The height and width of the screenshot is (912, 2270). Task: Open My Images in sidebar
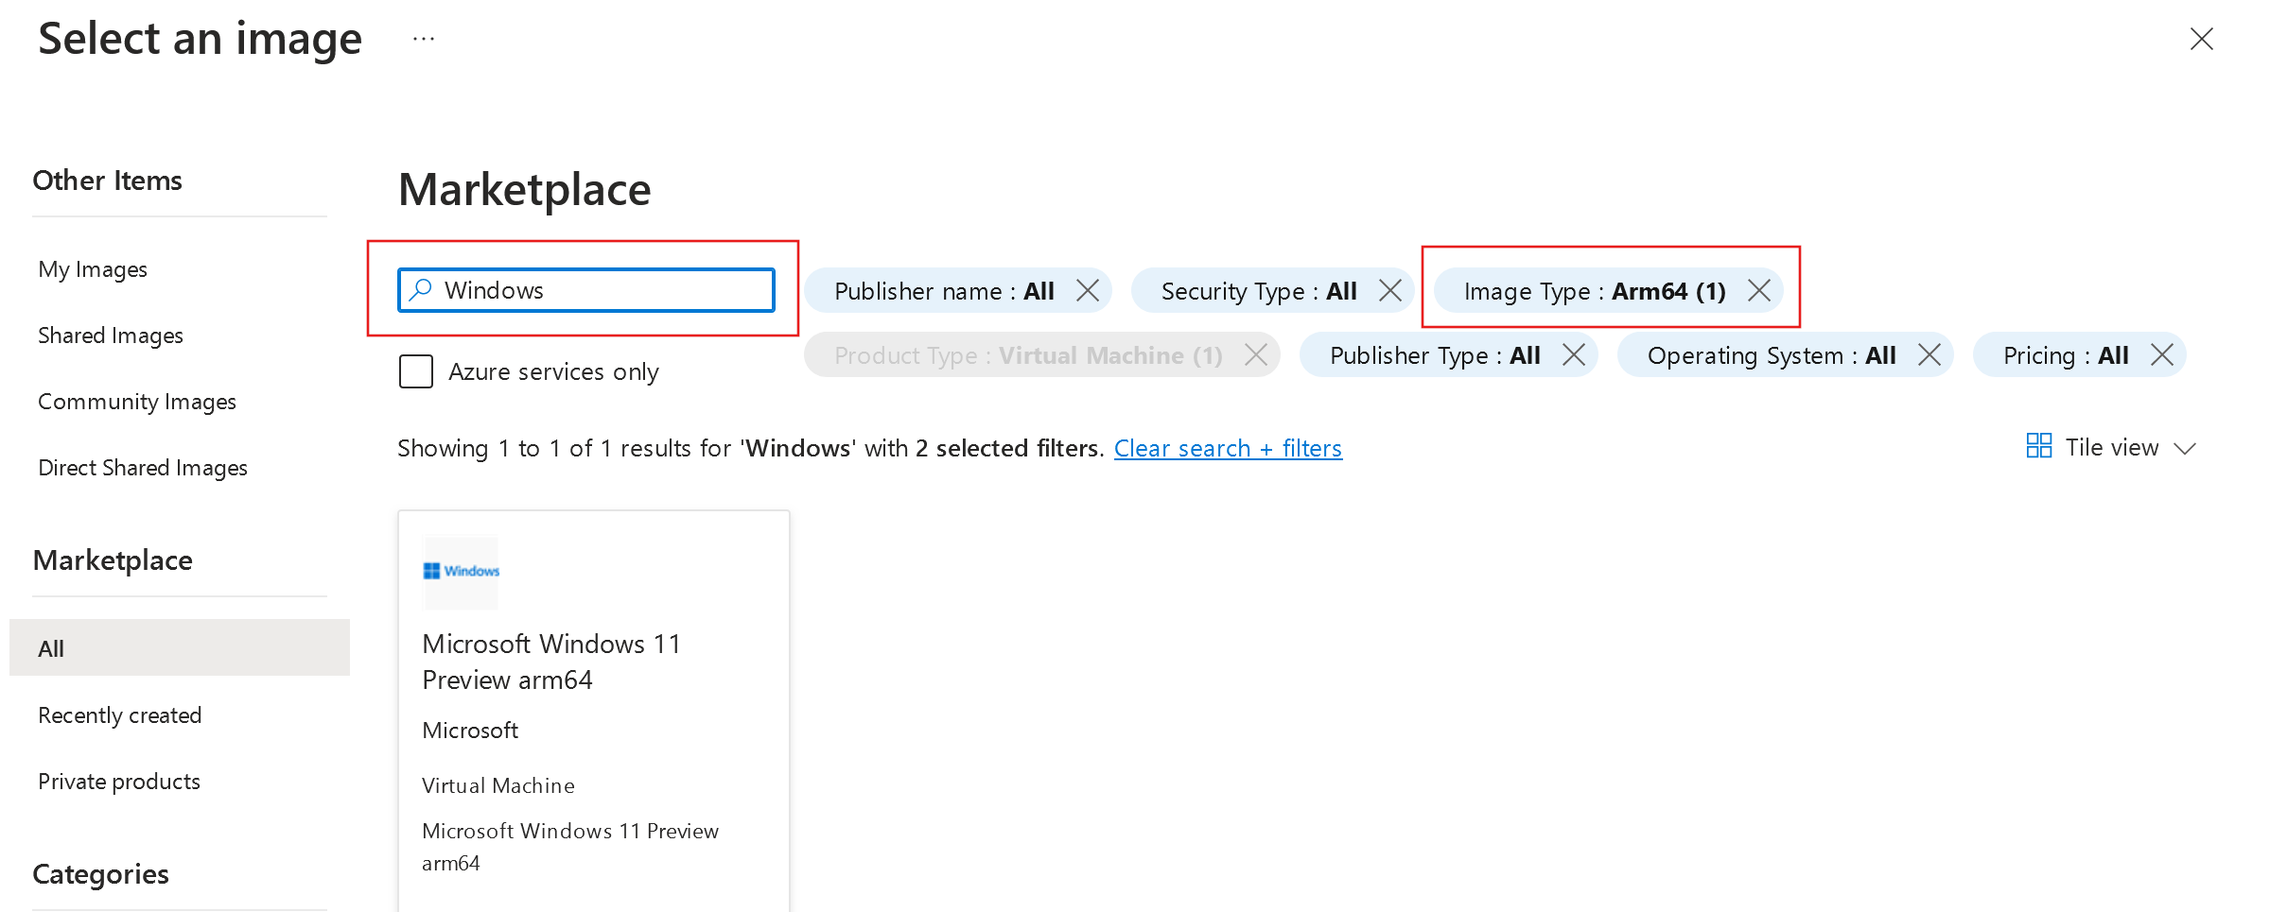93,269
